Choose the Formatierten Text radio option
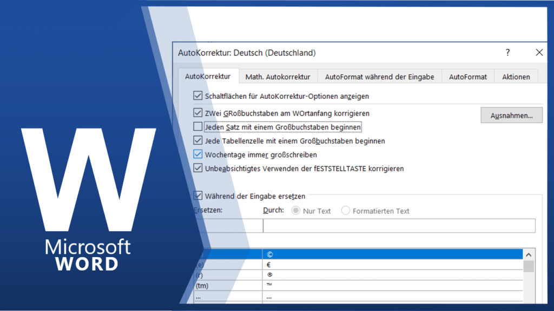Image resolution: width=554 pixels, height=311 pixels. tap(346, 211)
